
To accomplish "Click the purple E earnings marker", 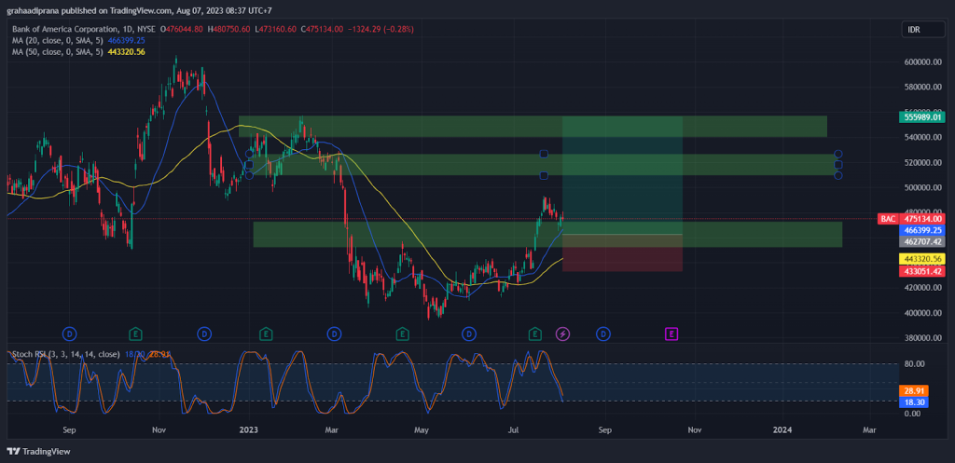I will [x=671, y=334].
